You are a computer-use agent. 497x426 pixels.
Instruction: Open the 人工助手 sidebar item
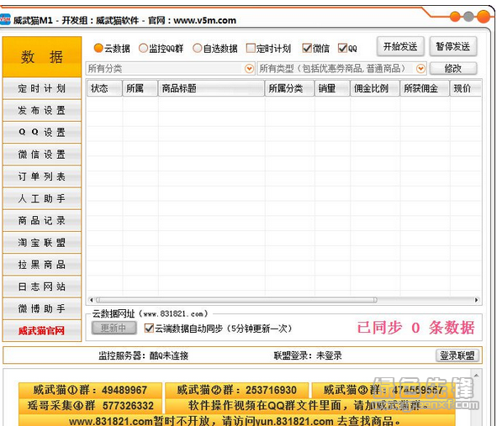point(42,198)
